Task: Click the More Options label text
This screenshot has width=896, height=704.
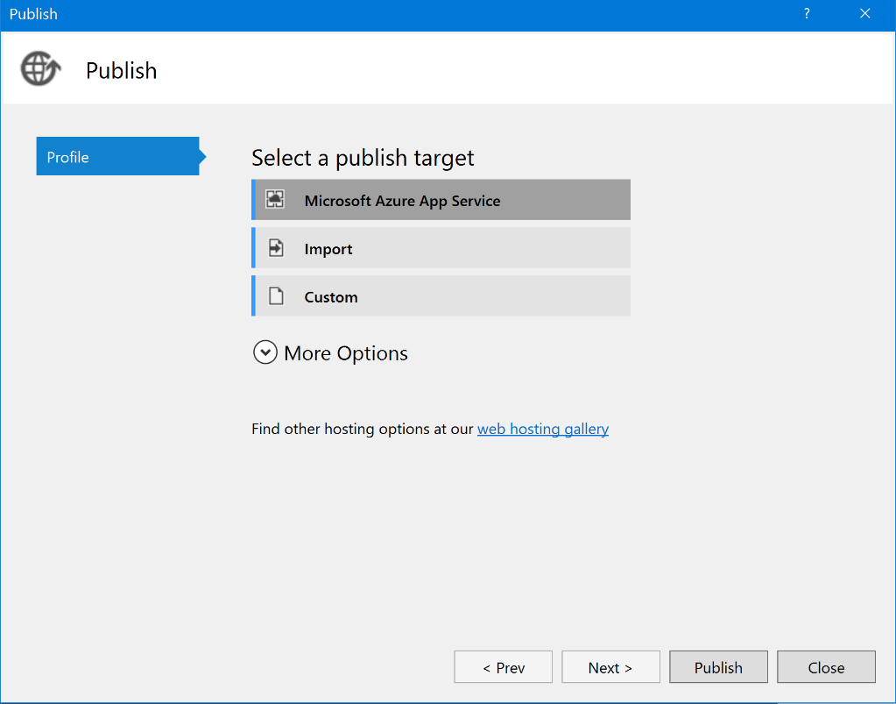Action: click(x=346, y=353)
